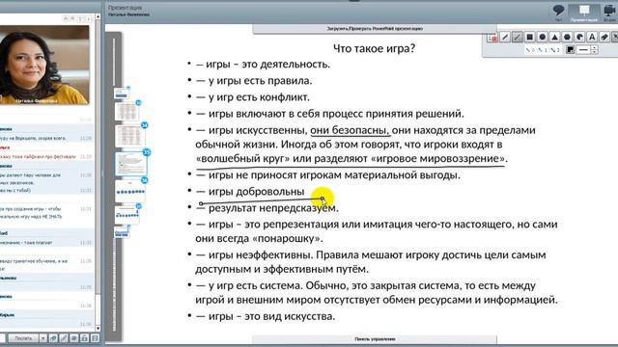Click the red laser pointer tool
The width and height of the screenshot is (618, 347).
[492, 38]
